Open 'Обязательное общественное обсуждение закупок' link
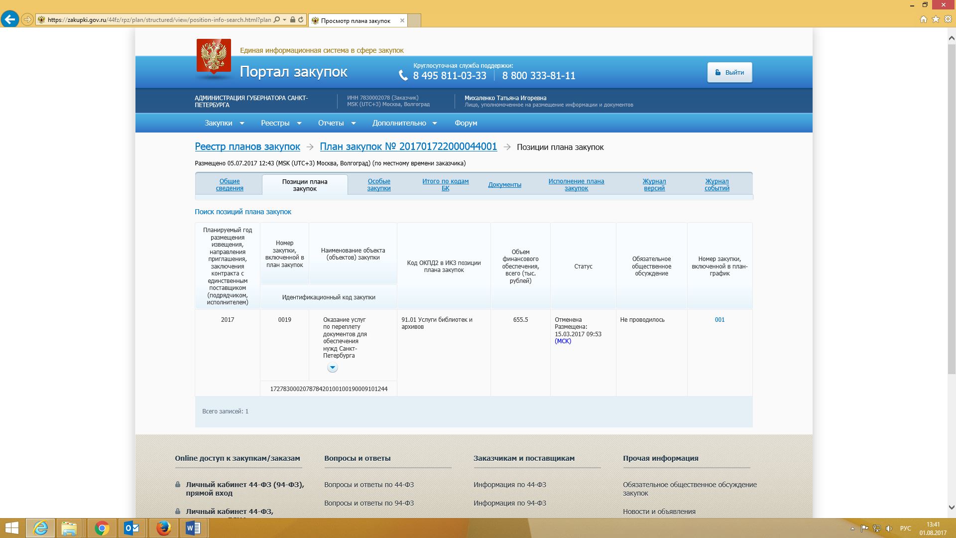The width and height of the screenshot is (956, 538). click(690, 489)
